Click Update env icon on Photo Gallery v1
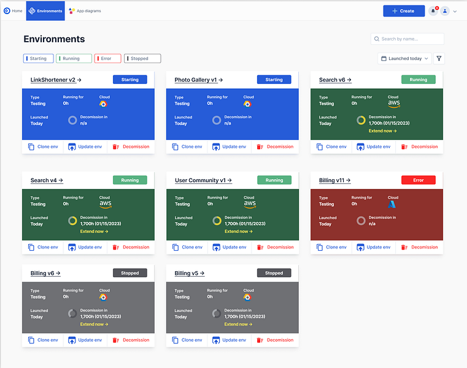467x368 pixels. pyautogui.click(x=216, y=147)
